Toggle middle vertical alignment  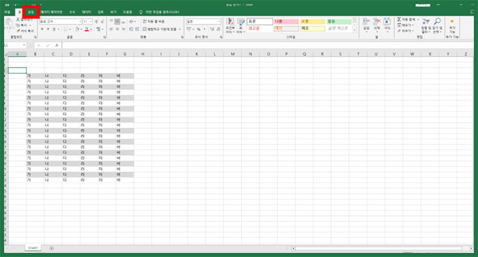(117, 22)
